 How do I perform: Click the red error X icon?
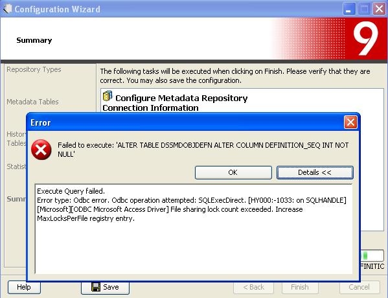pyautogui.click(x=41, y=150)
